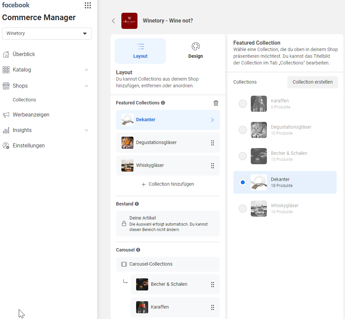Image resolution: width=345 pixels, height=319 pixels.
Task: Click the 'Winetory - Wine not?' title
Action: (168, 21)
